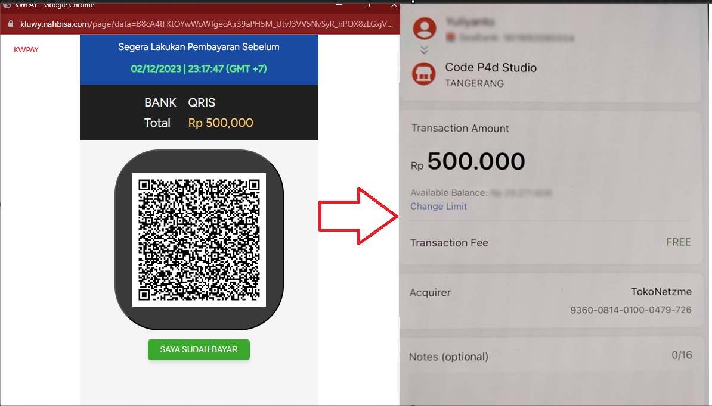Click the 'Segera Lakukan Pembayaran Sebelum' heading

199,47
